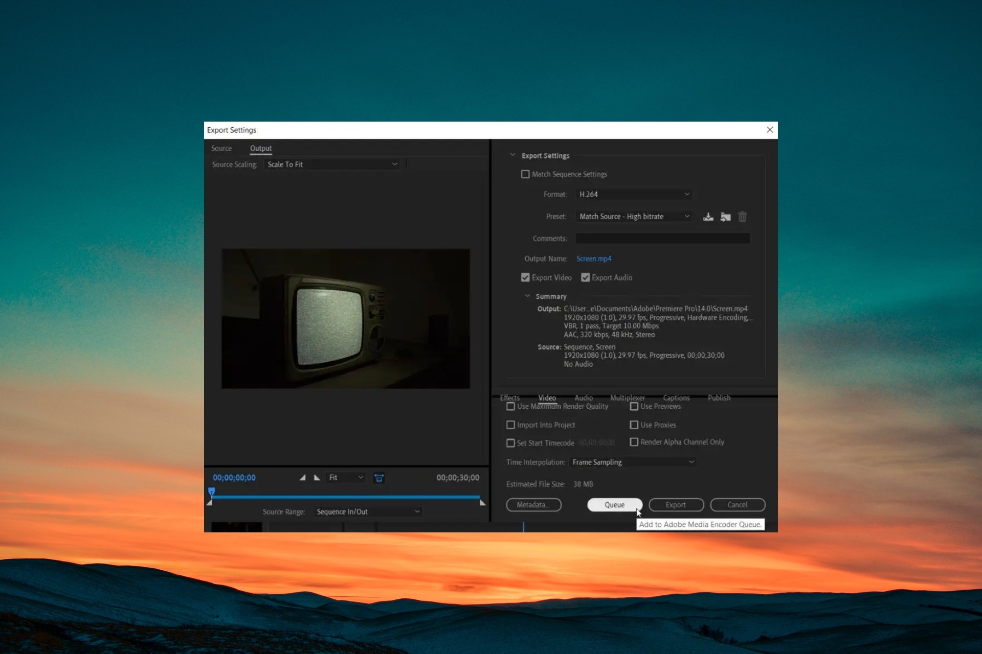Click the Queue button
The image size is (982, 654).
tap(615, 505)
